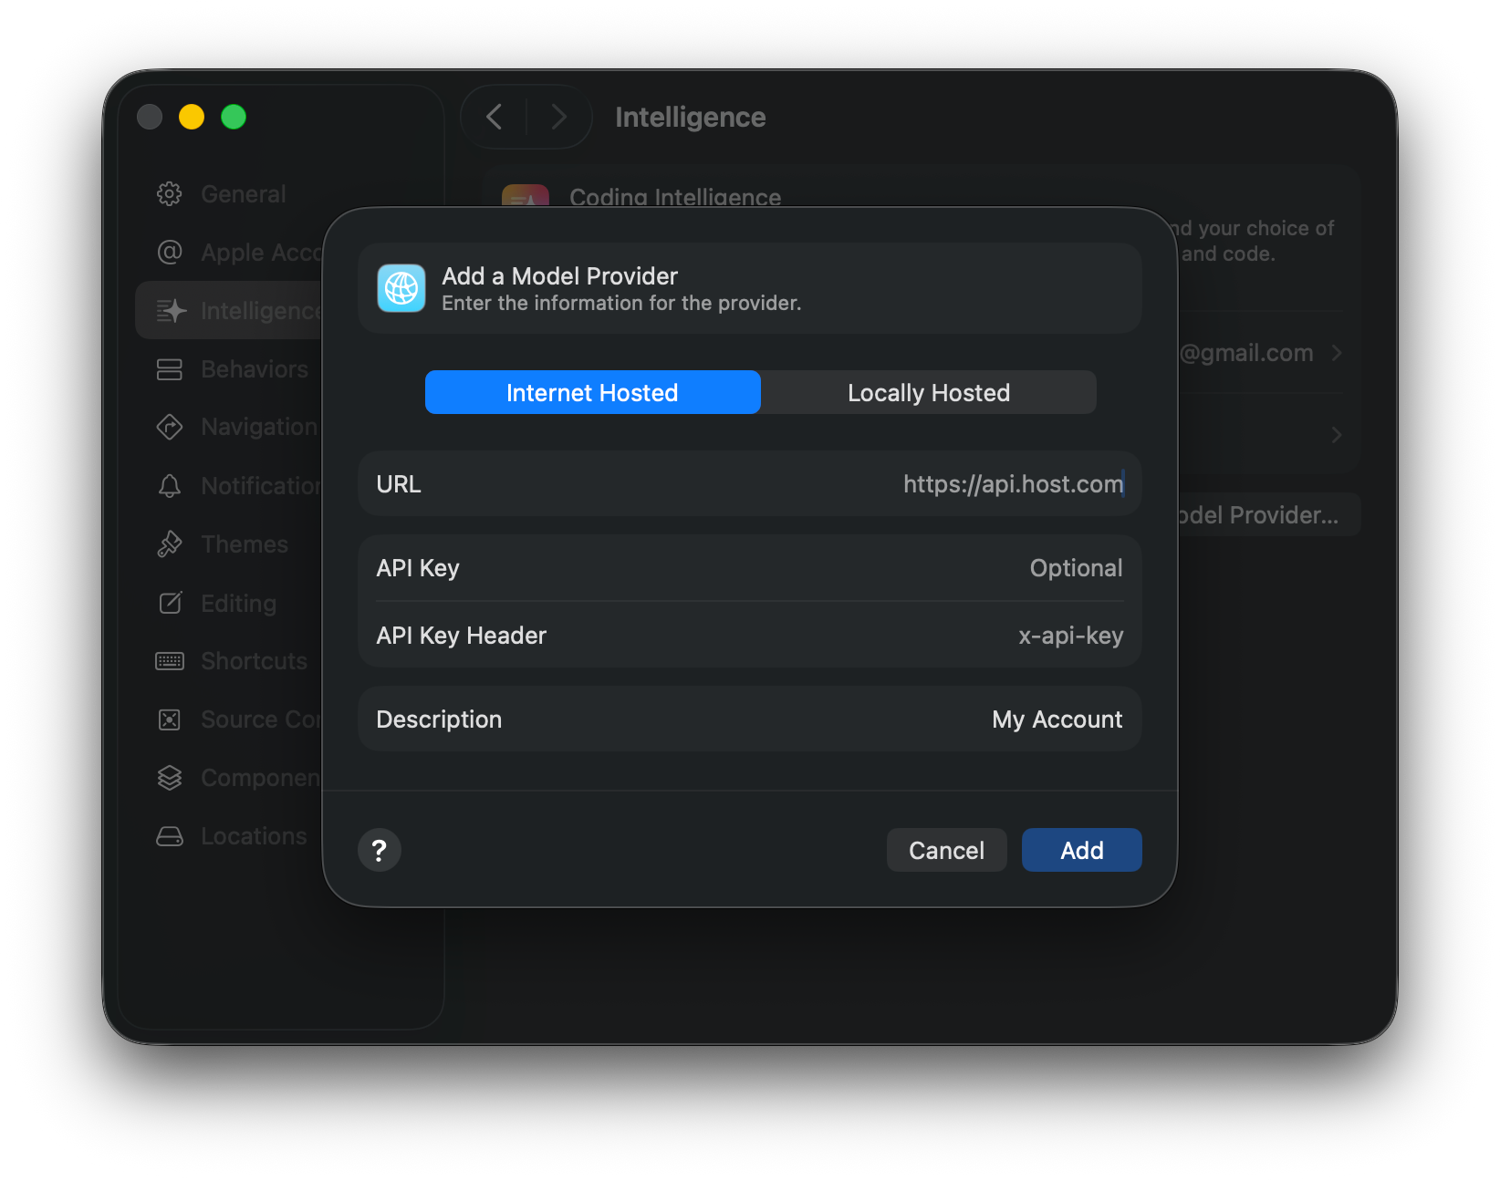
Task: Click the back navigation chevron
Action: point(494,117)
